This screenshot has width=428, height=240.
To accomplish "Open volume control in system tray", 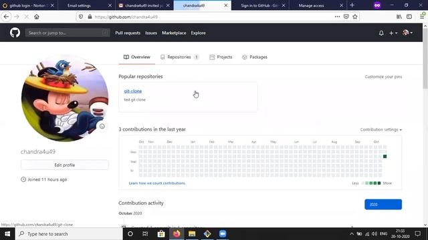I will pyautogui.click(x=374, y=234).
